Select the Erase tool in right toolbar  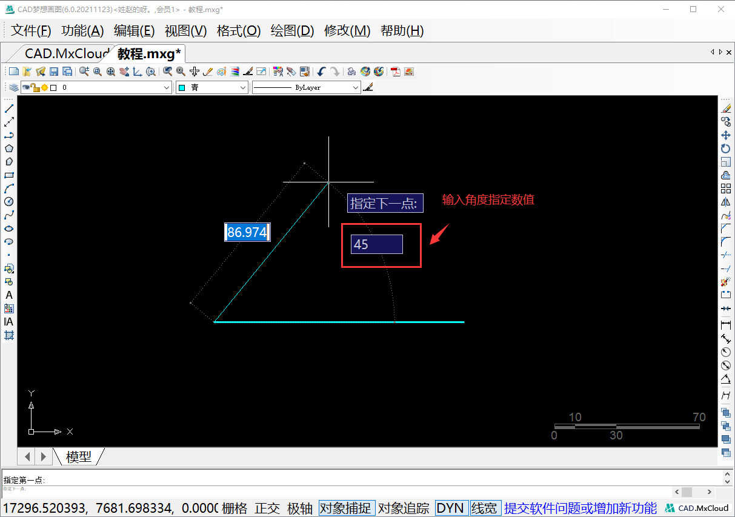click(x=726, y=109)
